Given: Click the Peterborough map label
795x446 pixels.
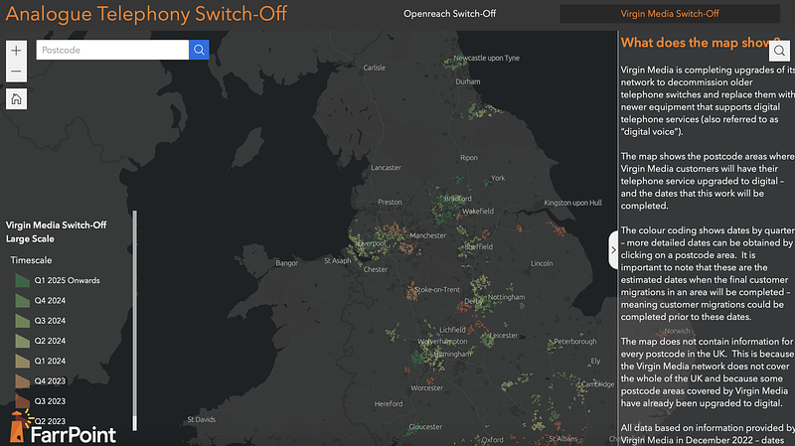Looking at the screenshot, I should tap(575, 341).
